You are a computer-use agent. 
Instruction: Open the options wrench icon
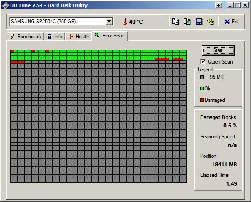(x=211, y=22)
